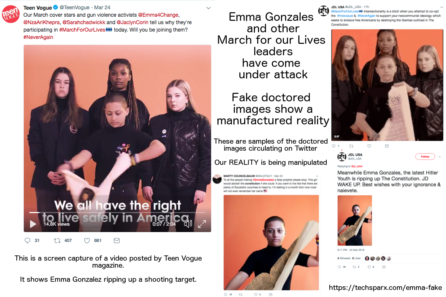Screen dimensions: 446x297
Task: Mute the Teen Vogue video sound
Action: pos(188,224)
